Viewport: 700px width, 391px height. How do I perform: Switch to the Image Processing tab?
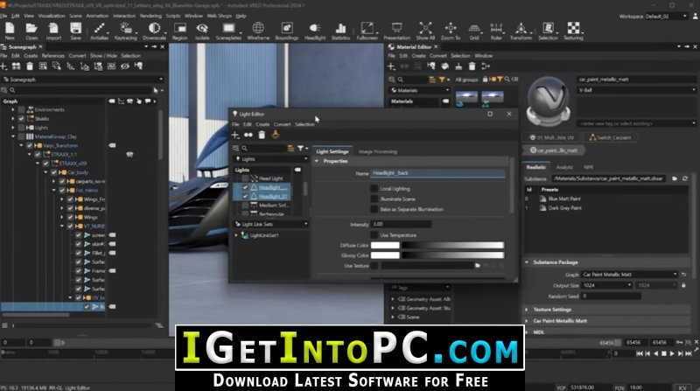click(378, 151)
